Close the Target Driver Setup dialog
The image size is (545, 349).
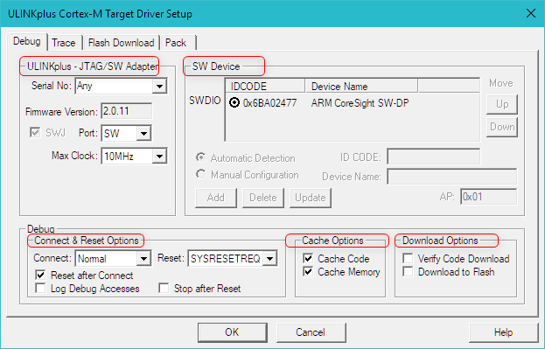(x=531, y=13)
